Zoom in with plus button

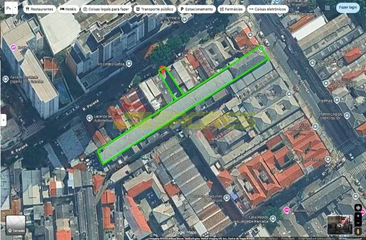click(358, 215)
